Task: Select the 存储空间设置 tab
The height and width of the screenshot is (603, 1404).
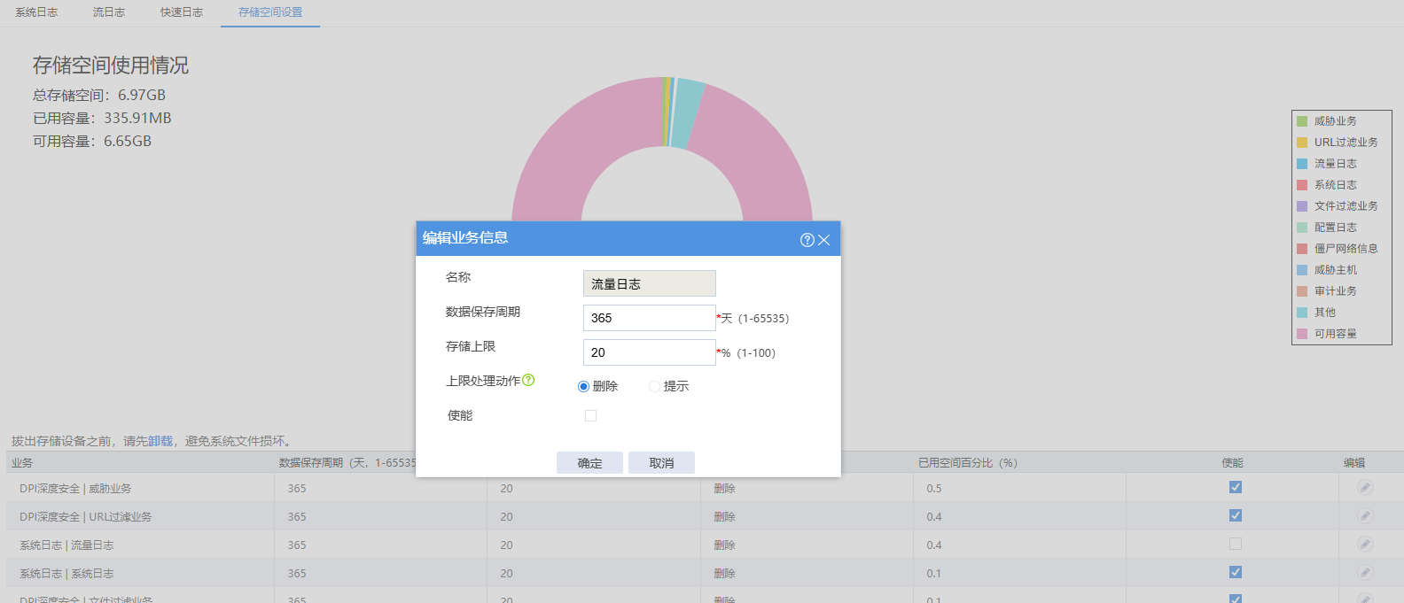Action: coord(270,12)
